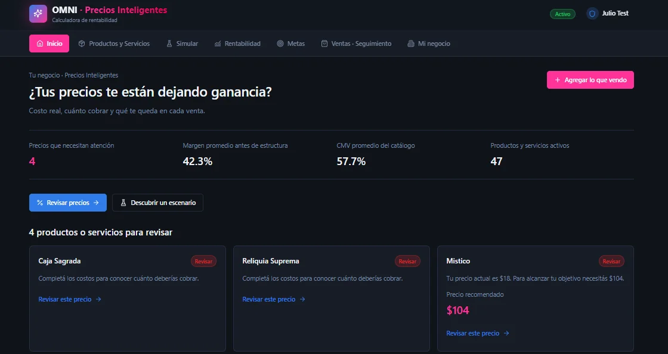Viewport: 668px width, 354px height.
Task: Open the Inicio tab
Action: click(49, 44)
